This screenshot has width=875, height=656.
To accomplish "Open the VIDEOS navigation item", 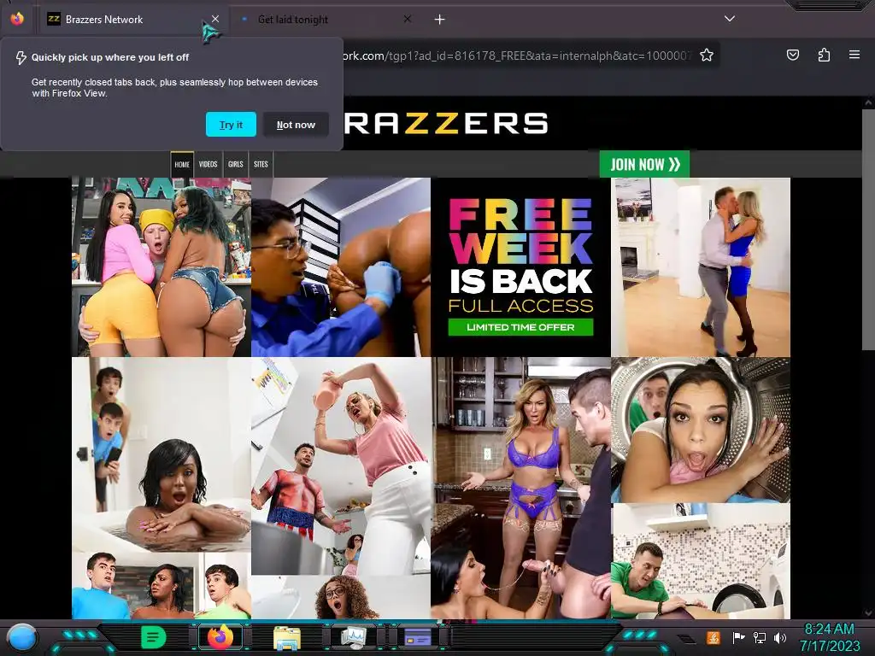I will coord(208,165).
